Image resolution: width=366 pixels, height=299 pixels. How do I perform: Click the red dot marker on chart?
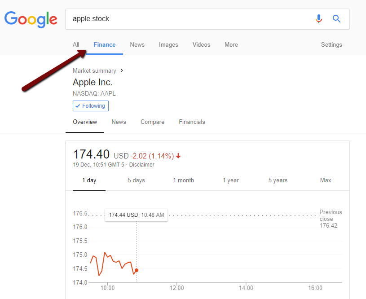pyautogui.click(x=137, y=270)
